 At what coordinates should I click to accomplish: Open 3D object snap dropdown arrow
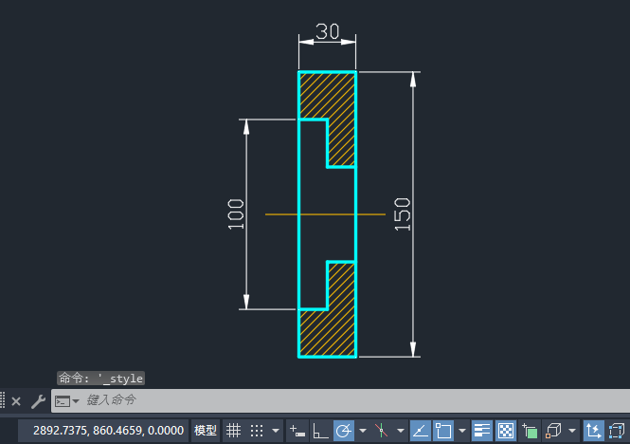(x=572, y=431)
